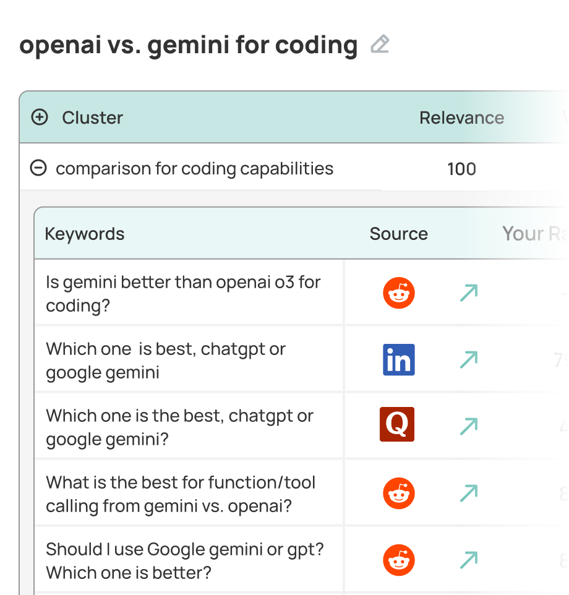Click the pencil edit icon beside the title
Screen dimensions: 569x595
click(x=380, y=45)
